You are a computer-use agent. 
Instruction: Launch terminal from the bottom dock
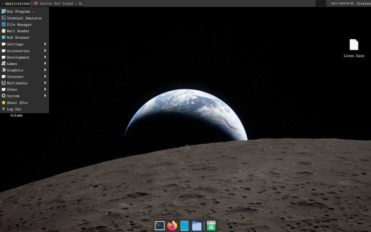click(x=160, y=226)
